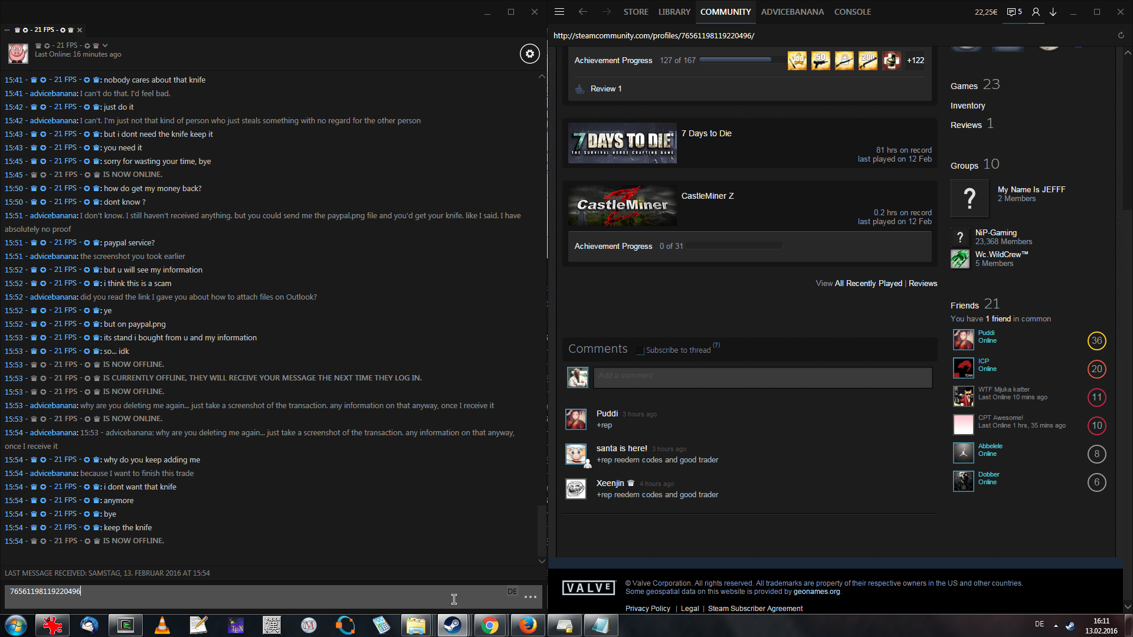
Task: Open All Recently Played link
Action: coord(868,284)
